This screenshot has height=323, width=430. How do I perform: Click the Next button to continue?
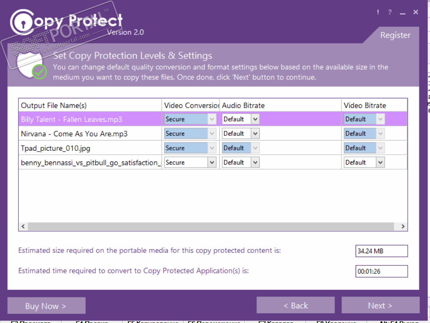pyautogui.click(x=380, y=305)
